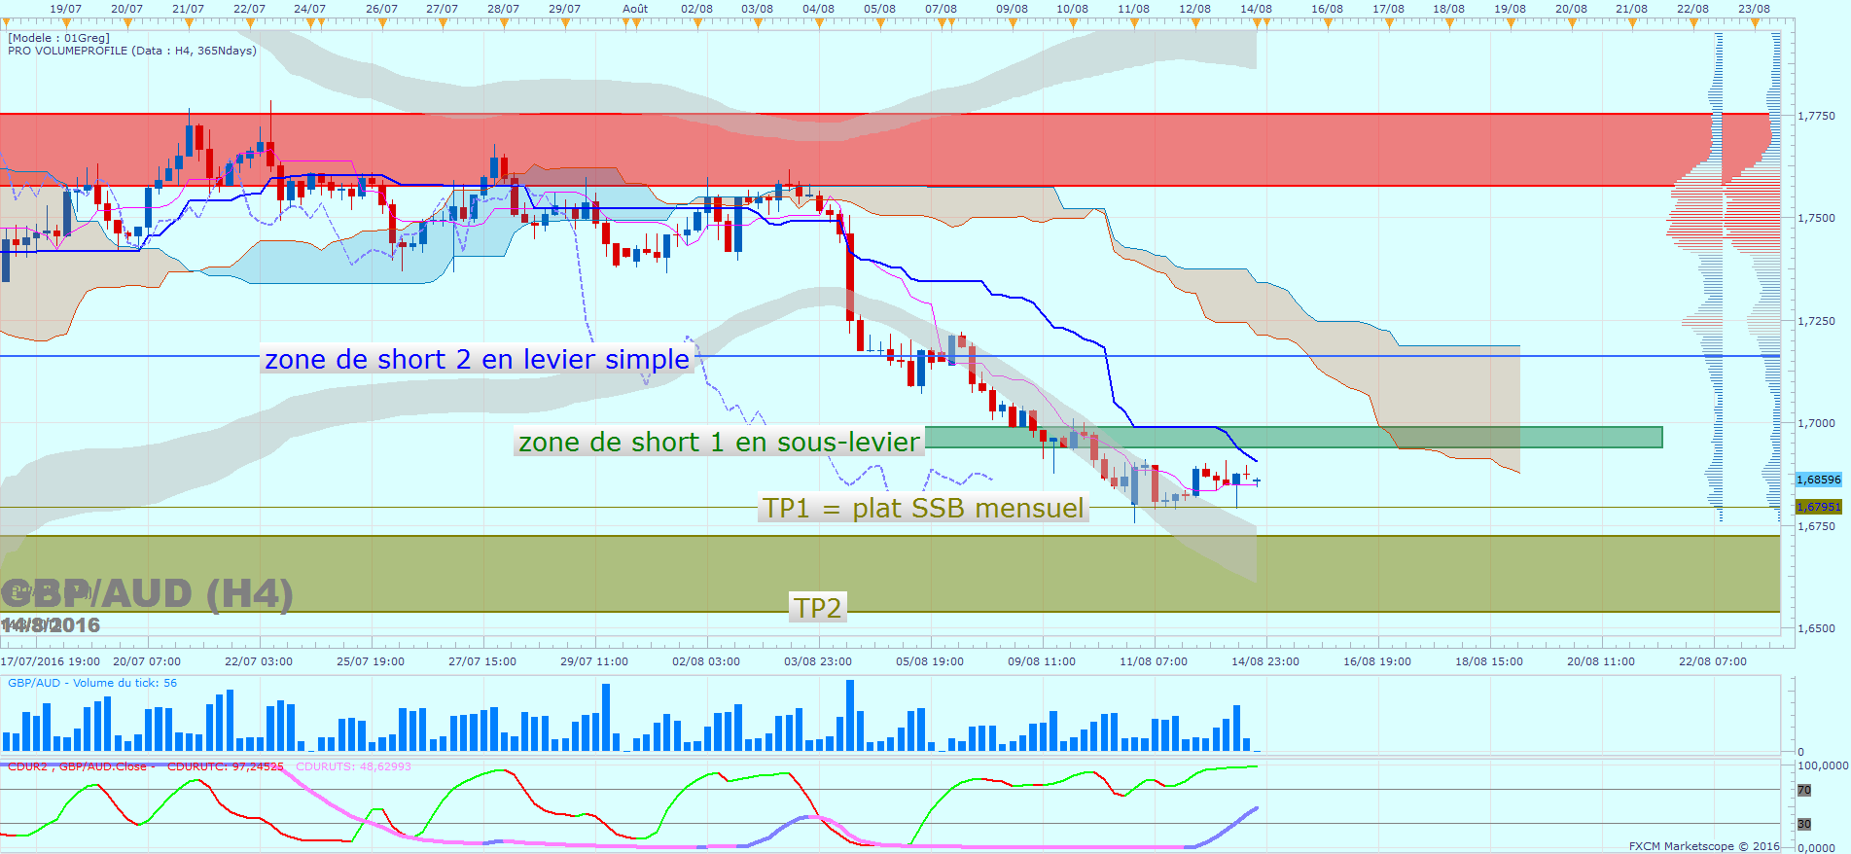Select the "PRO VOLUMEPROFILE (Data : H4, 365Ndays)" label
This screenshot has height=854, width=1851.
(132, 51)
